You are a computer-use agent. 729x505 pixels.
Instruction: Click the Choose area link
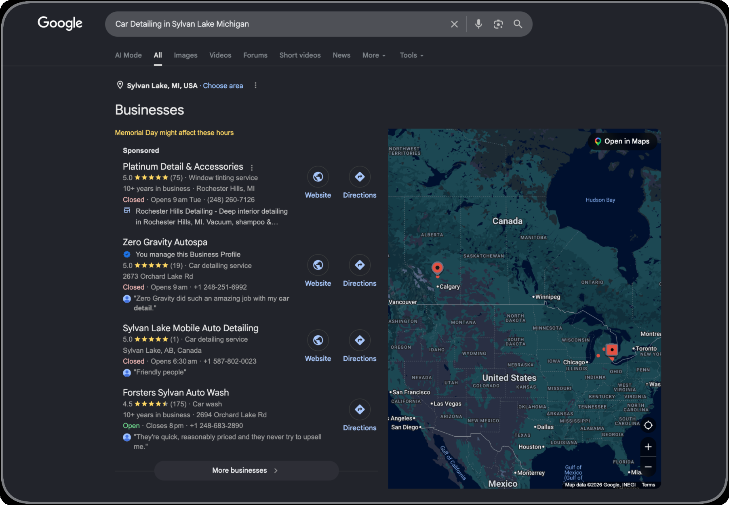pyautogui.click(x=223, y=86)
